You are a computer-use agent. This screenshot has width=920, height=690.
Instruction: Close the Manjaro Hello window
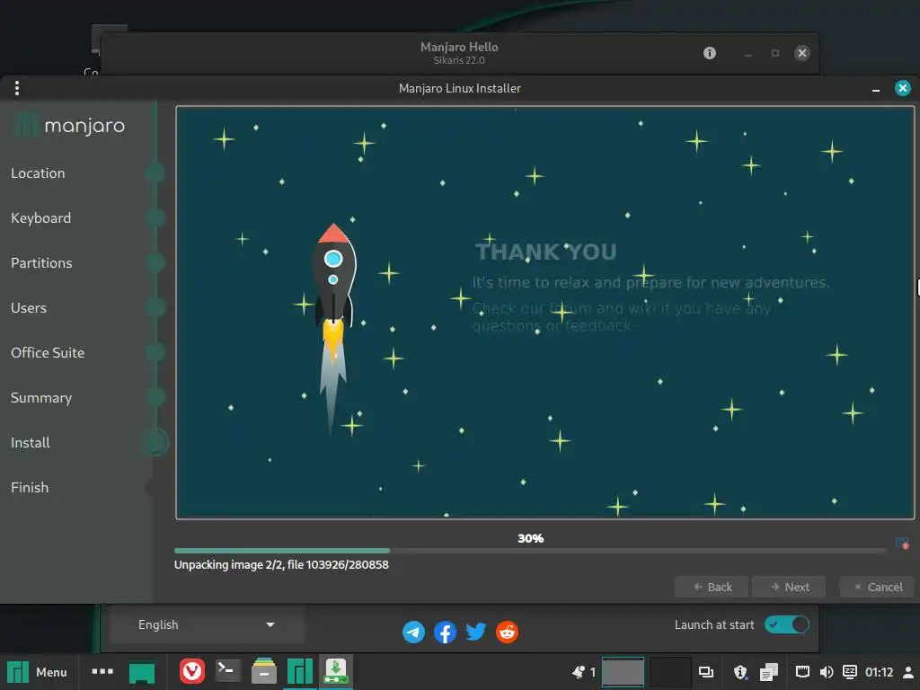802,53
